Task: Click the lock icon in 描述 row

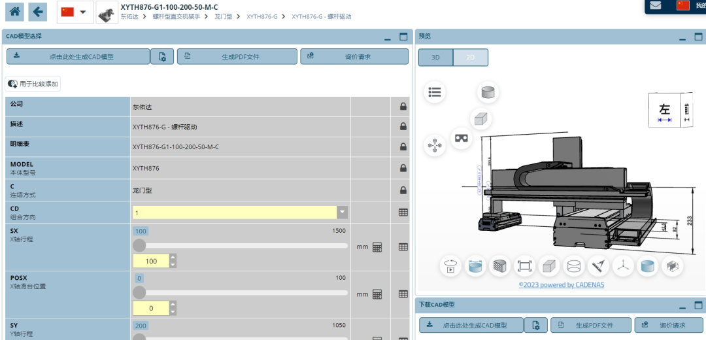Action: [x=403, y=127]
